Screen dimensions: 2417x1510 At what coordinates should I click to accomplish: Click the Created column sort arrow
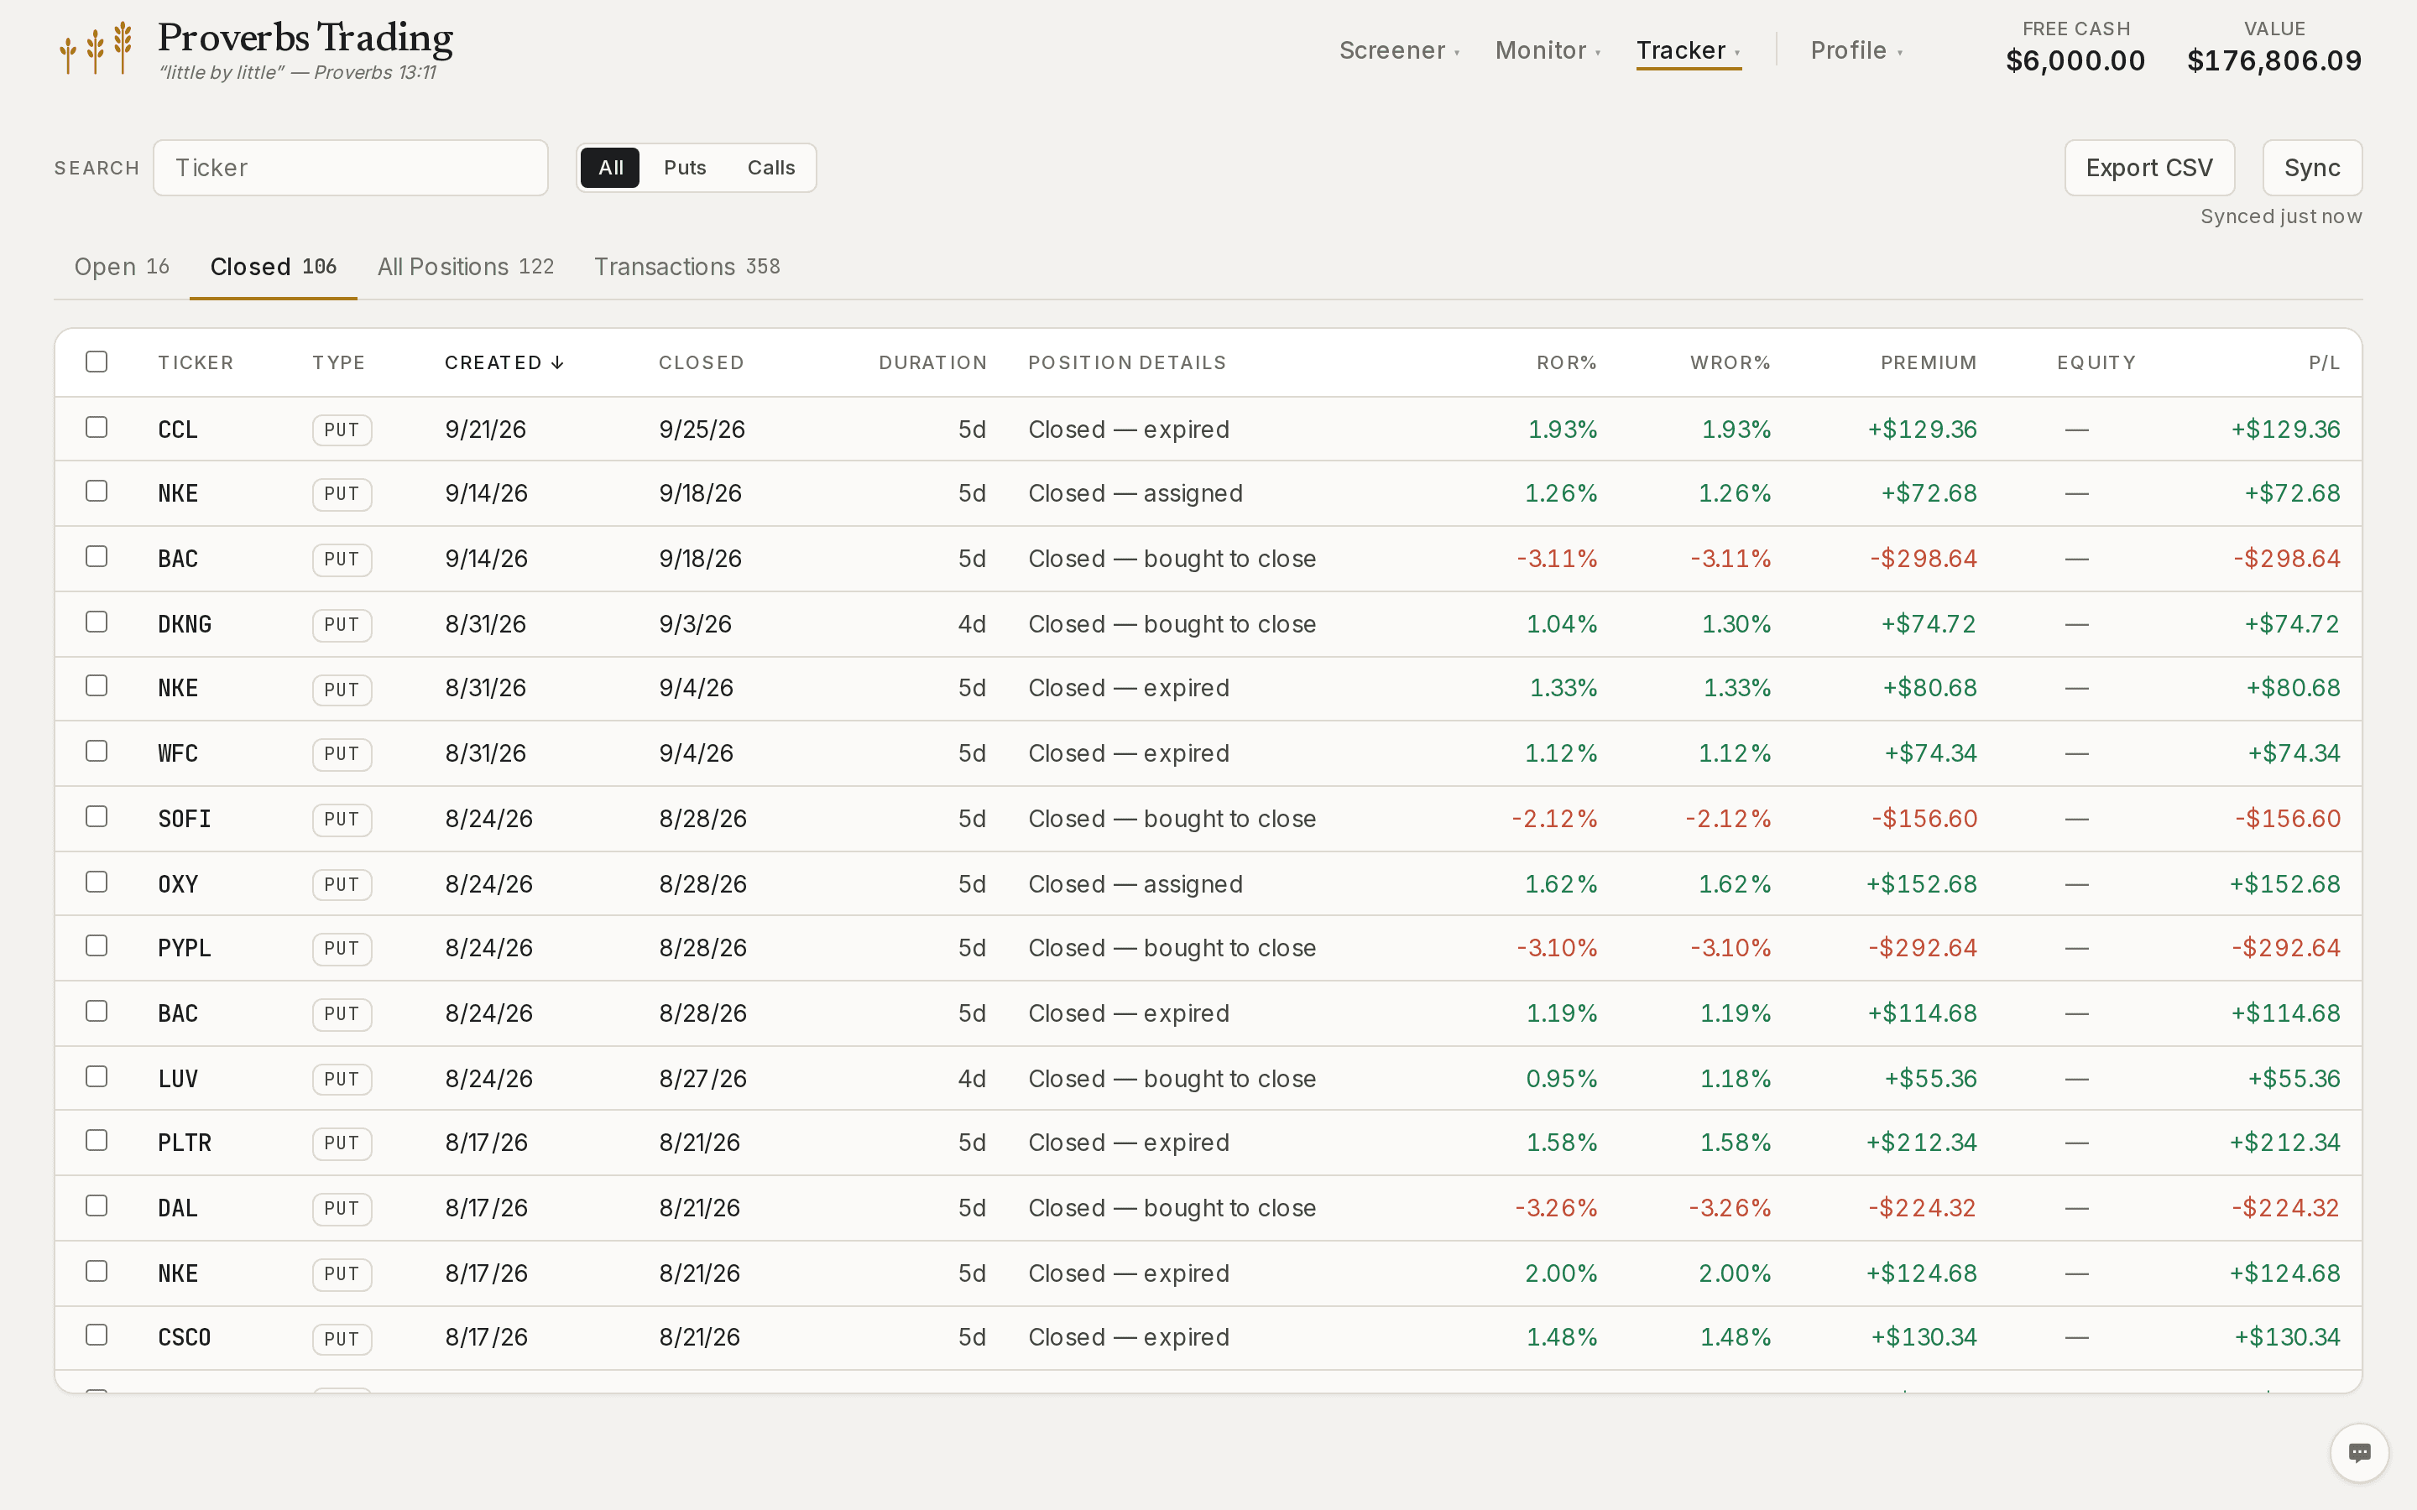[557, 362]
